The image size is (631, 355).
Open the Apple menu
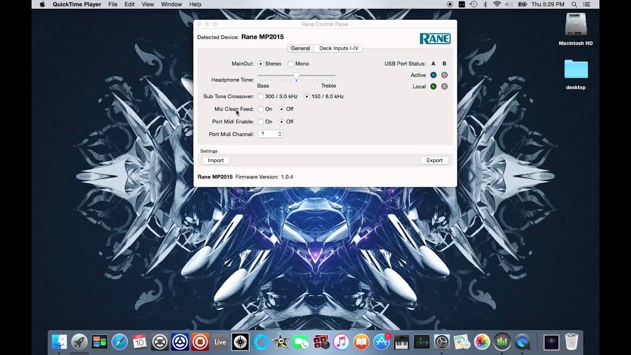pos(42,4)
